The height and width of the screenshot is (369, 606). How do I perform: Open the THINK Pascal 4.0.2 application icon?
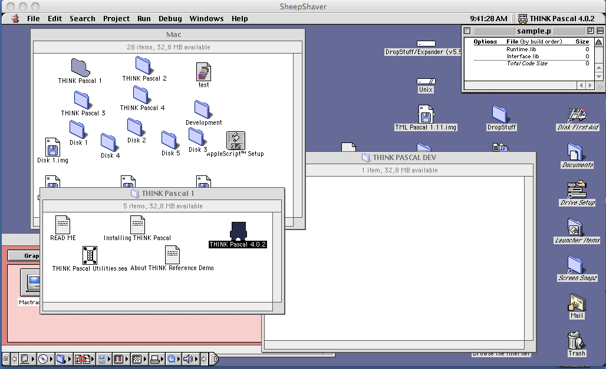point(238,231)
